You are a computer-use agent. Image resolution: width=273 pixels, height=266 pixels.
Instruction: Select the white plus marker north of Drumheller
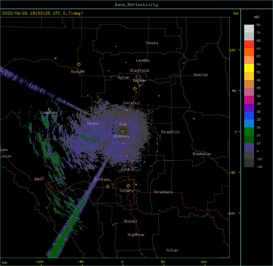(x=194, y=118)
